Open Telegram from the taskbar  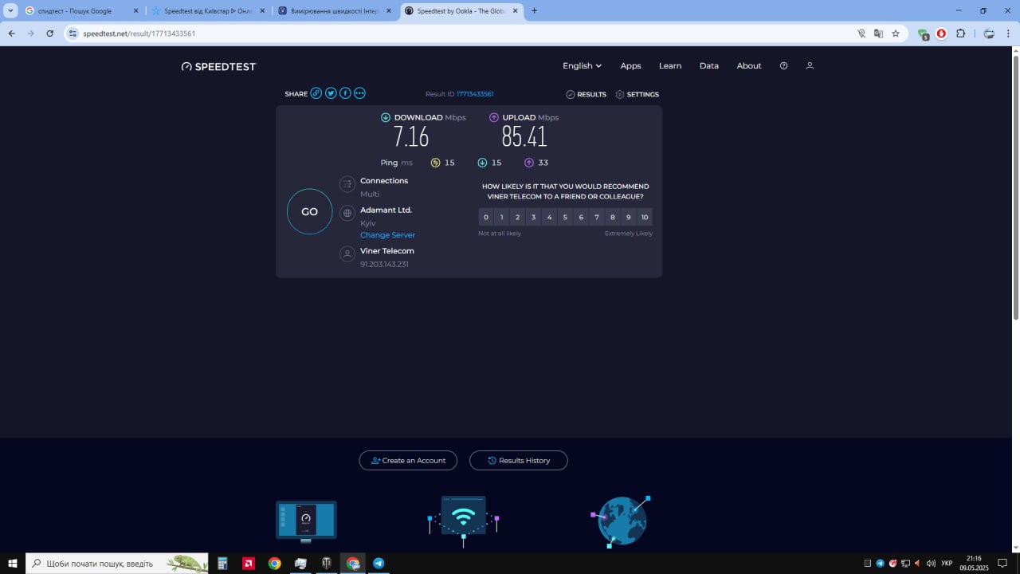(379, 564)
